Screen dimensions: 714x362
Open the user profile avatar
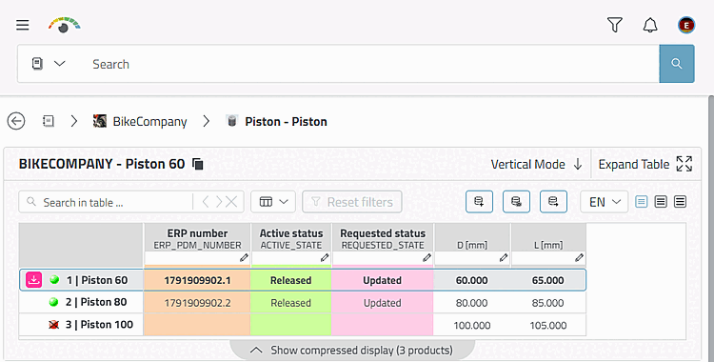coord(686,25)
